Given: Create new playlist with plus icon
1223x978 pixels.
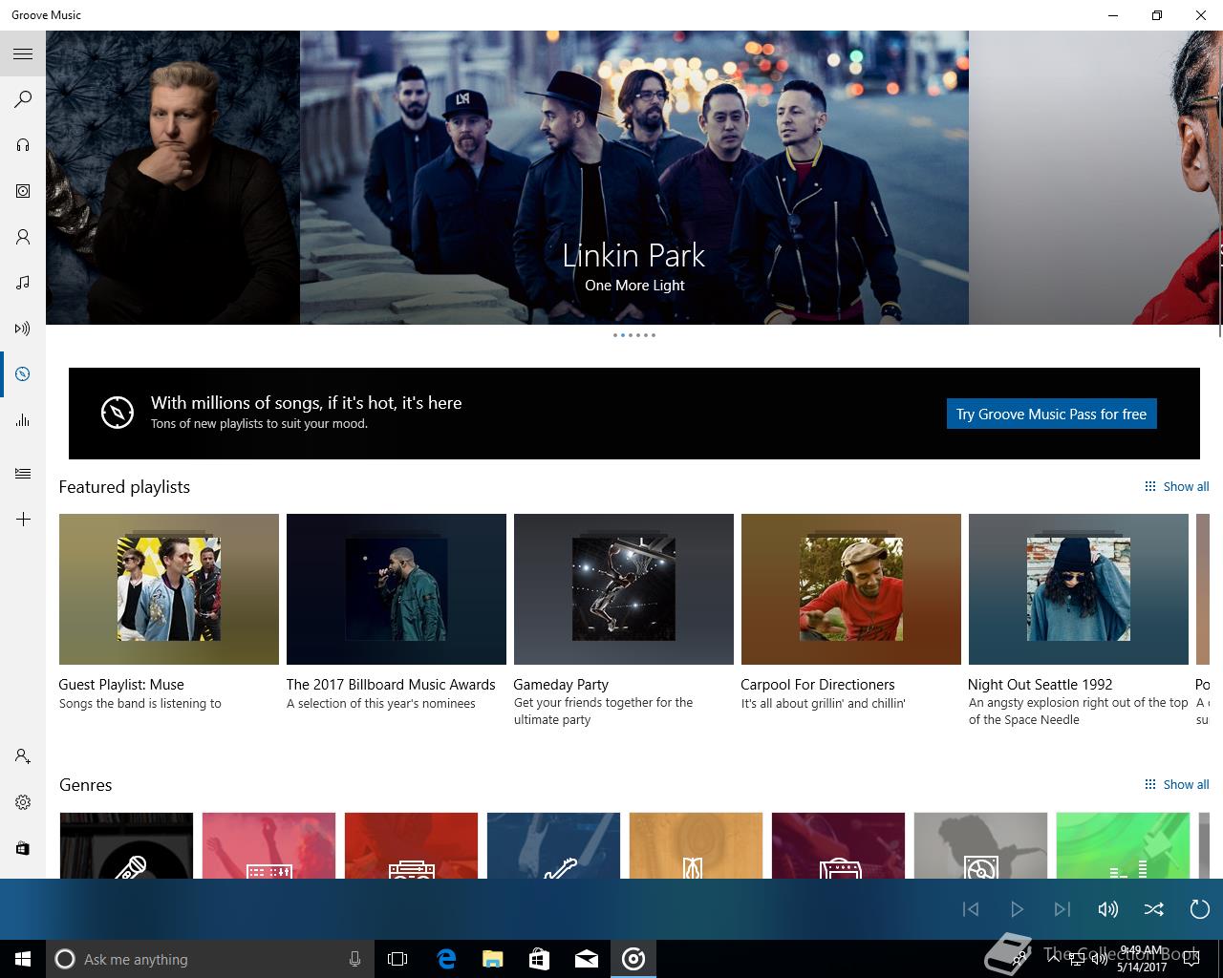Looking at the screenshot, I should [x=23, y=520].
